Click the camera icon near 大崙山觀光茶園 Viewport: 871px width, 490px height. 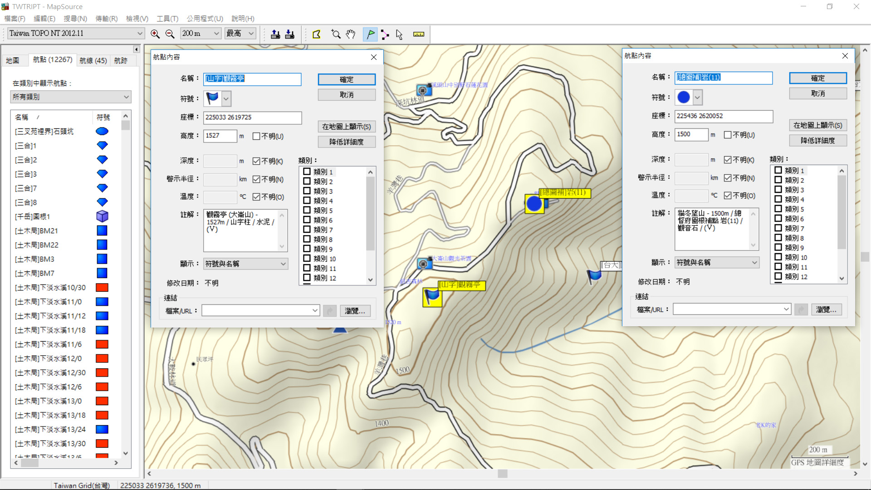coord(424,263)
